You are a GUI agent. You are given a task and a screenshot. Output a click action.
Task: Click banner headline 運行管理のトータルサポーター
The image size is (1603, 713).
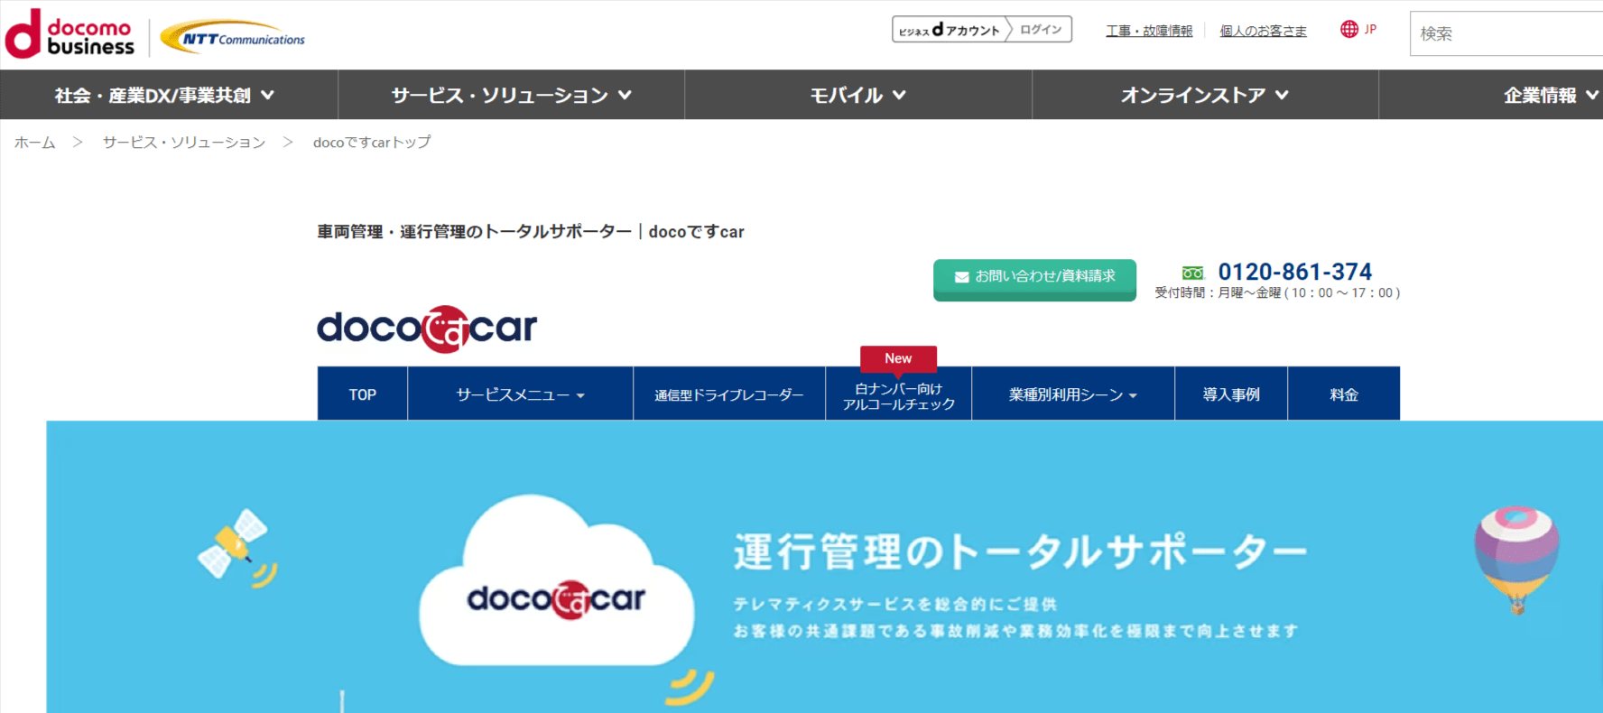1020,551
